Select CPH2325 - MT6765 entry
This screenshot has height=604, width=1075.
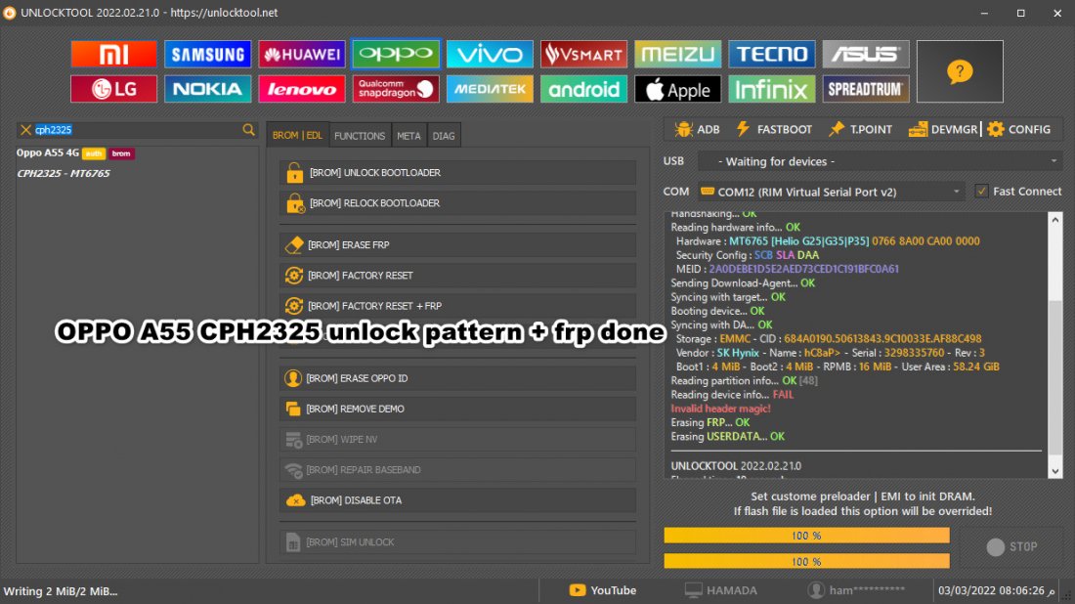(64, 173)
